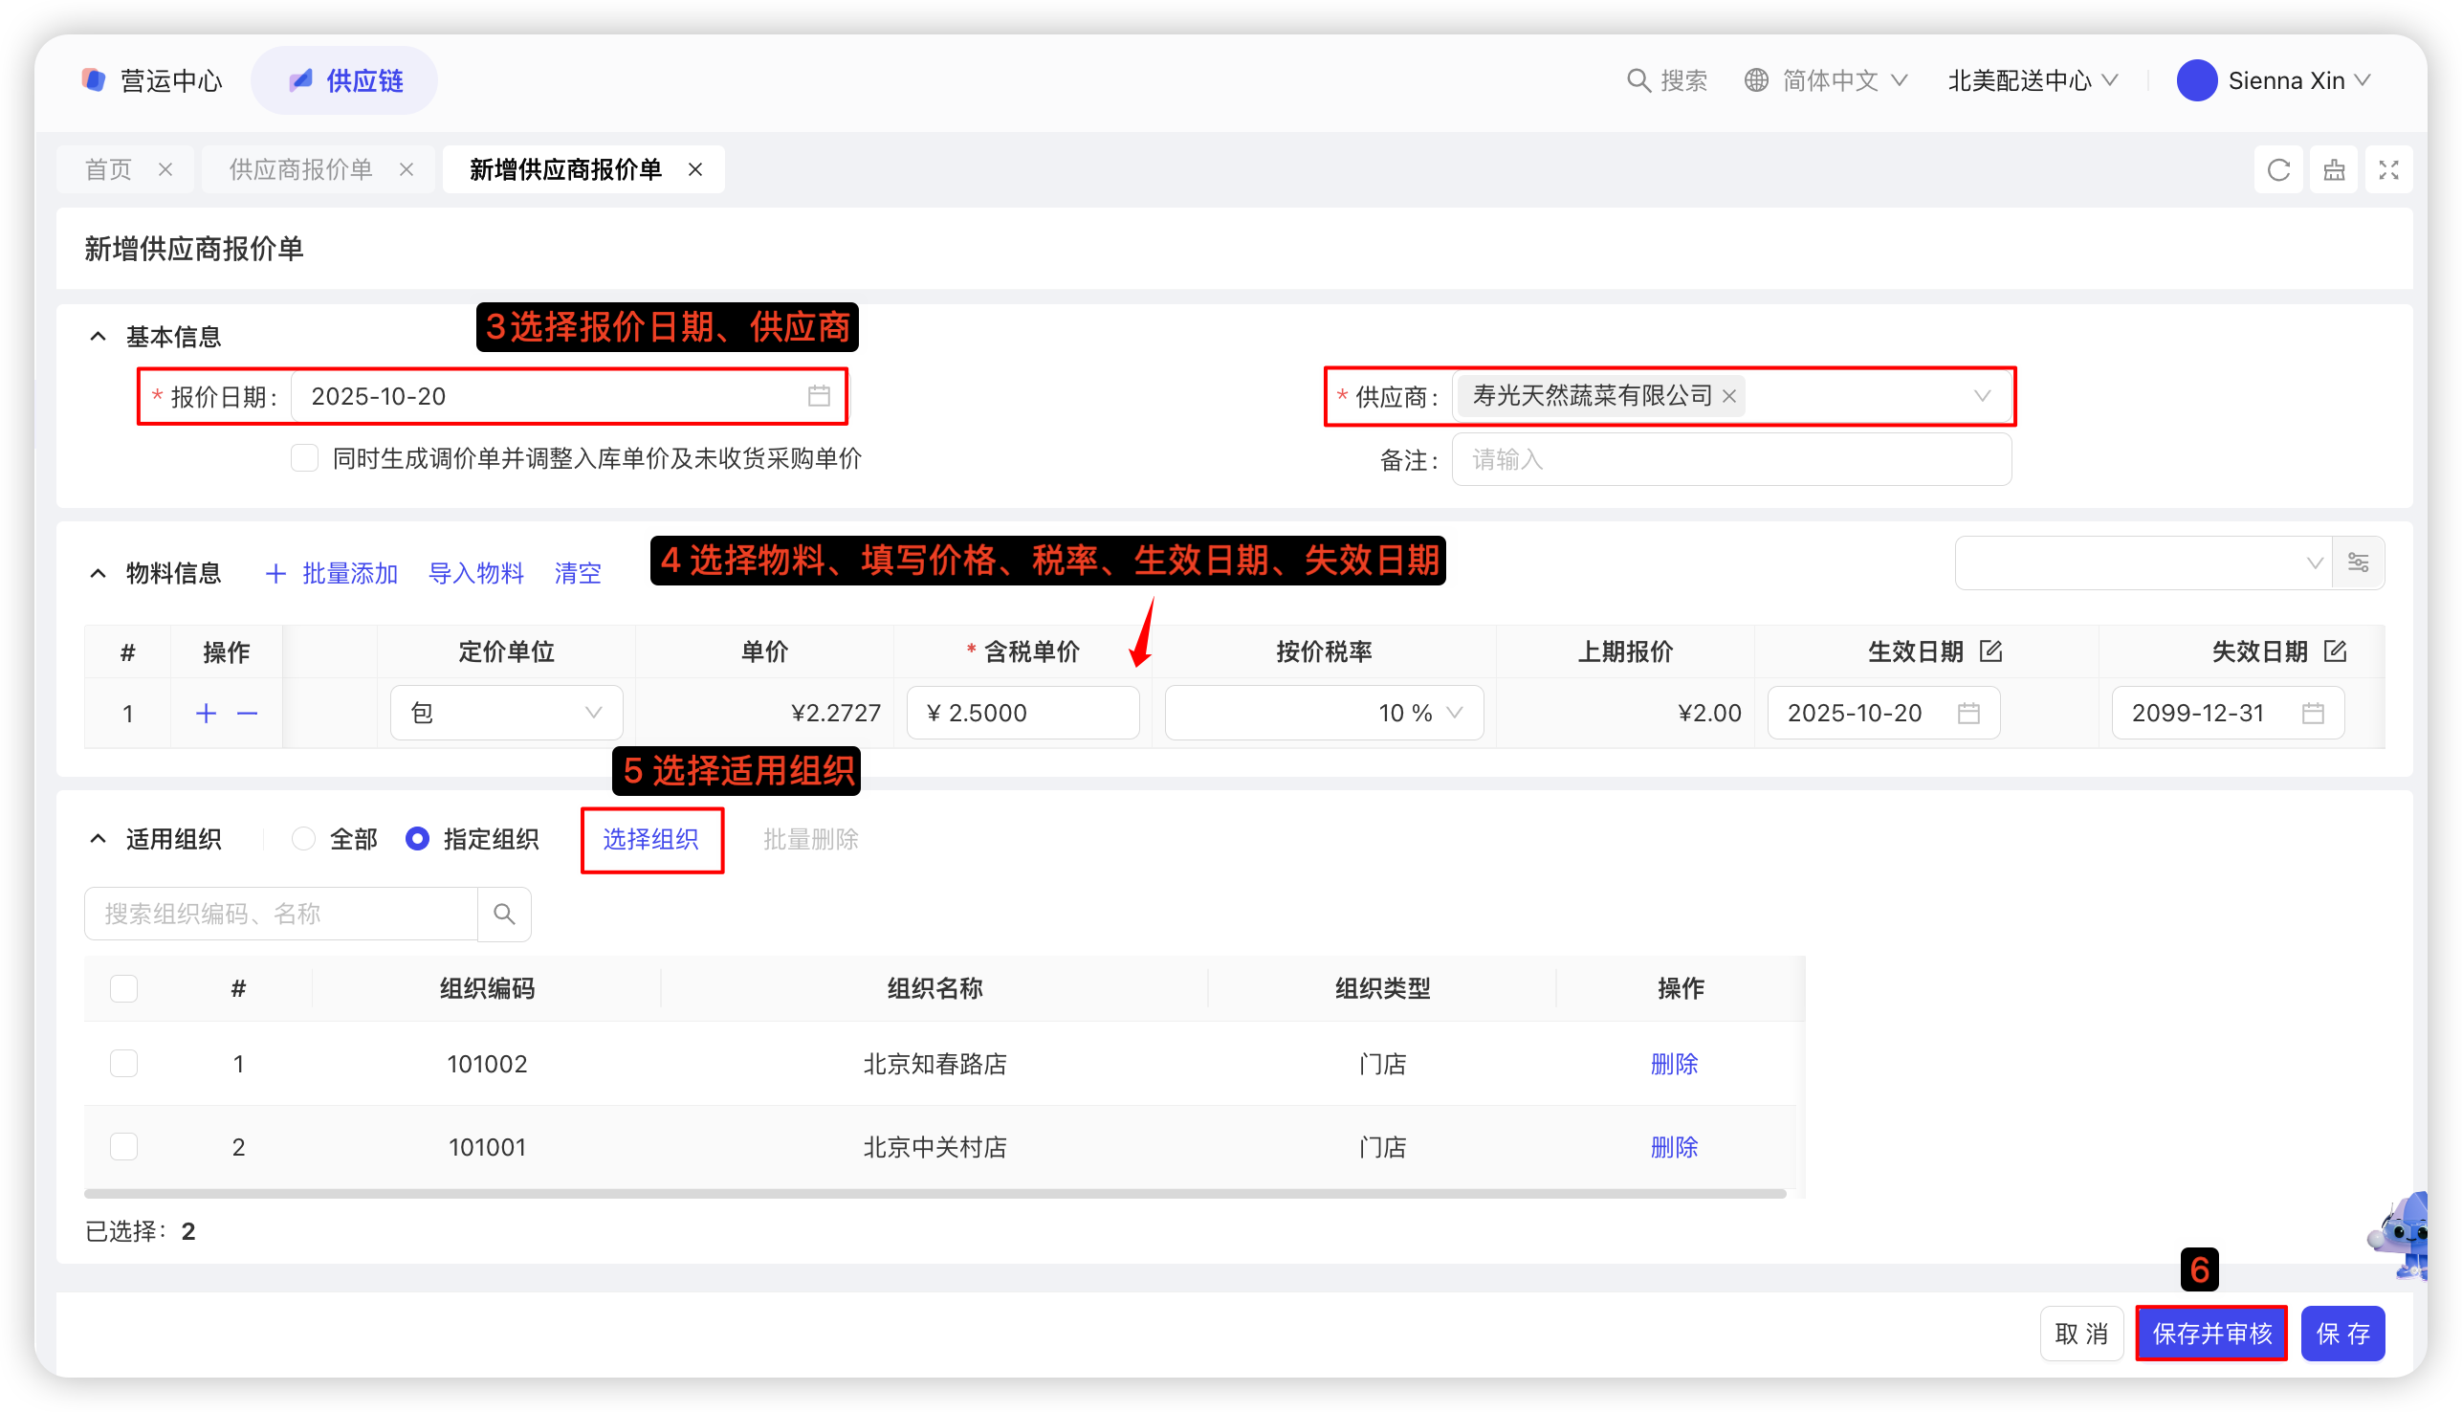Click the fullscreen expand icon

(x=2388, y=170)
